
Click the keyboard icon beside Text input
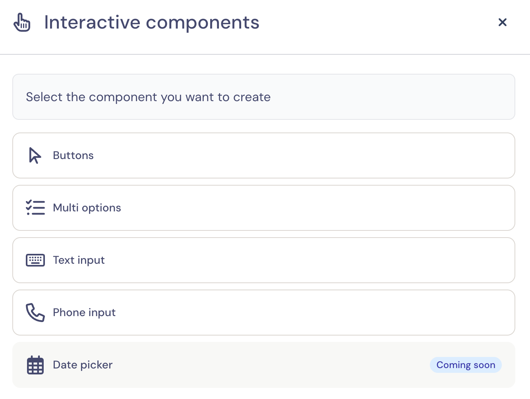coord(35,260)
